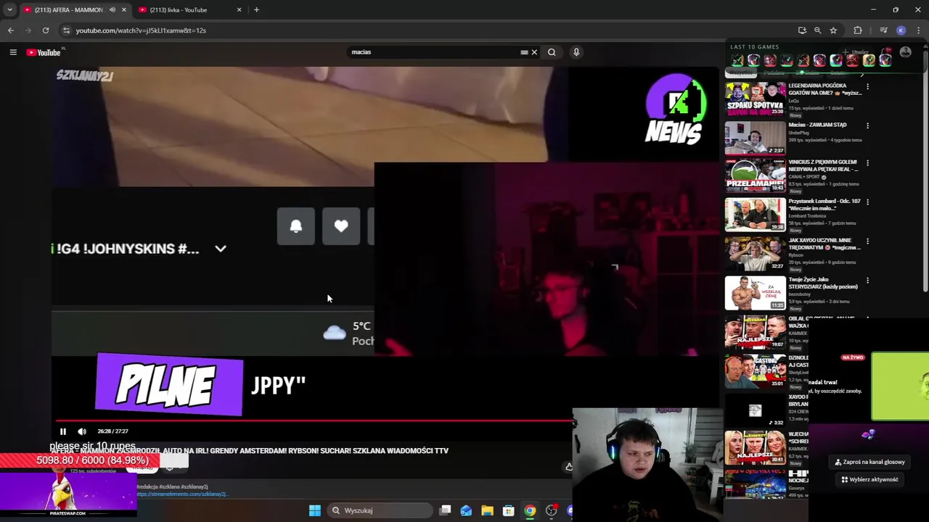Viewport: 929px width, 522px height.
Task: Close the livka - YouTube tab
Action: (239, 10)
